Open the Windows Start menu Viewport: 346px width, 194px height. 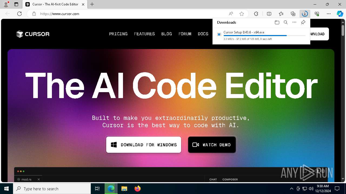coord(6,189)
